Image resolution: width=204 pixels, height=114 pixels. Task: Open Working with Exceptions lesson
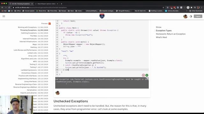point(33,27)
